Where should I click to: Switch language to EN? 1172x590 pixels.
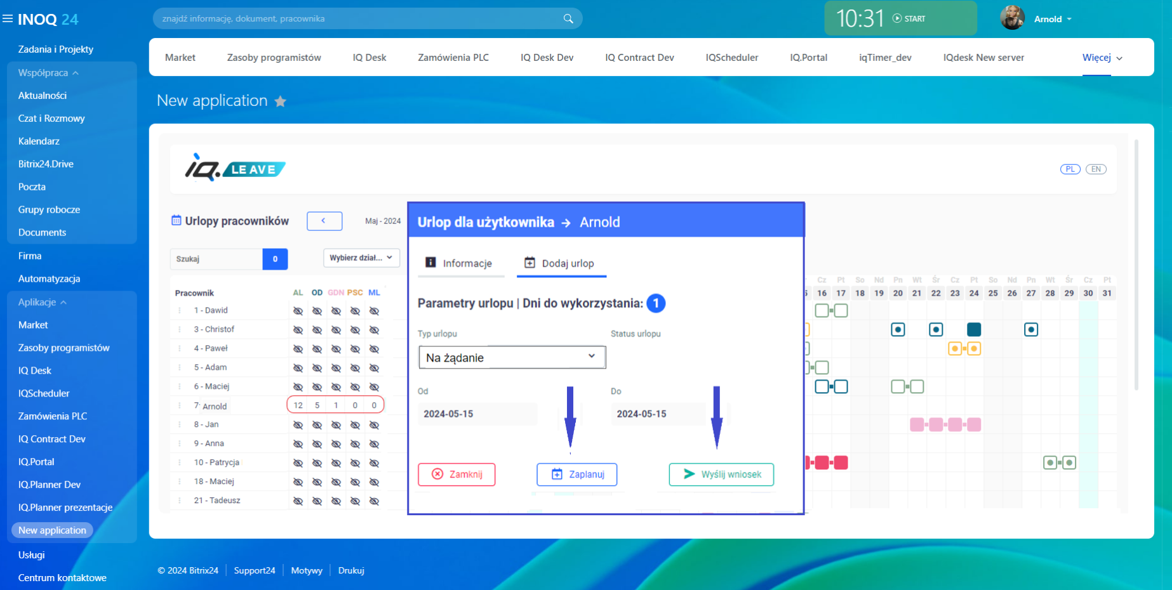pos(1096,169)
